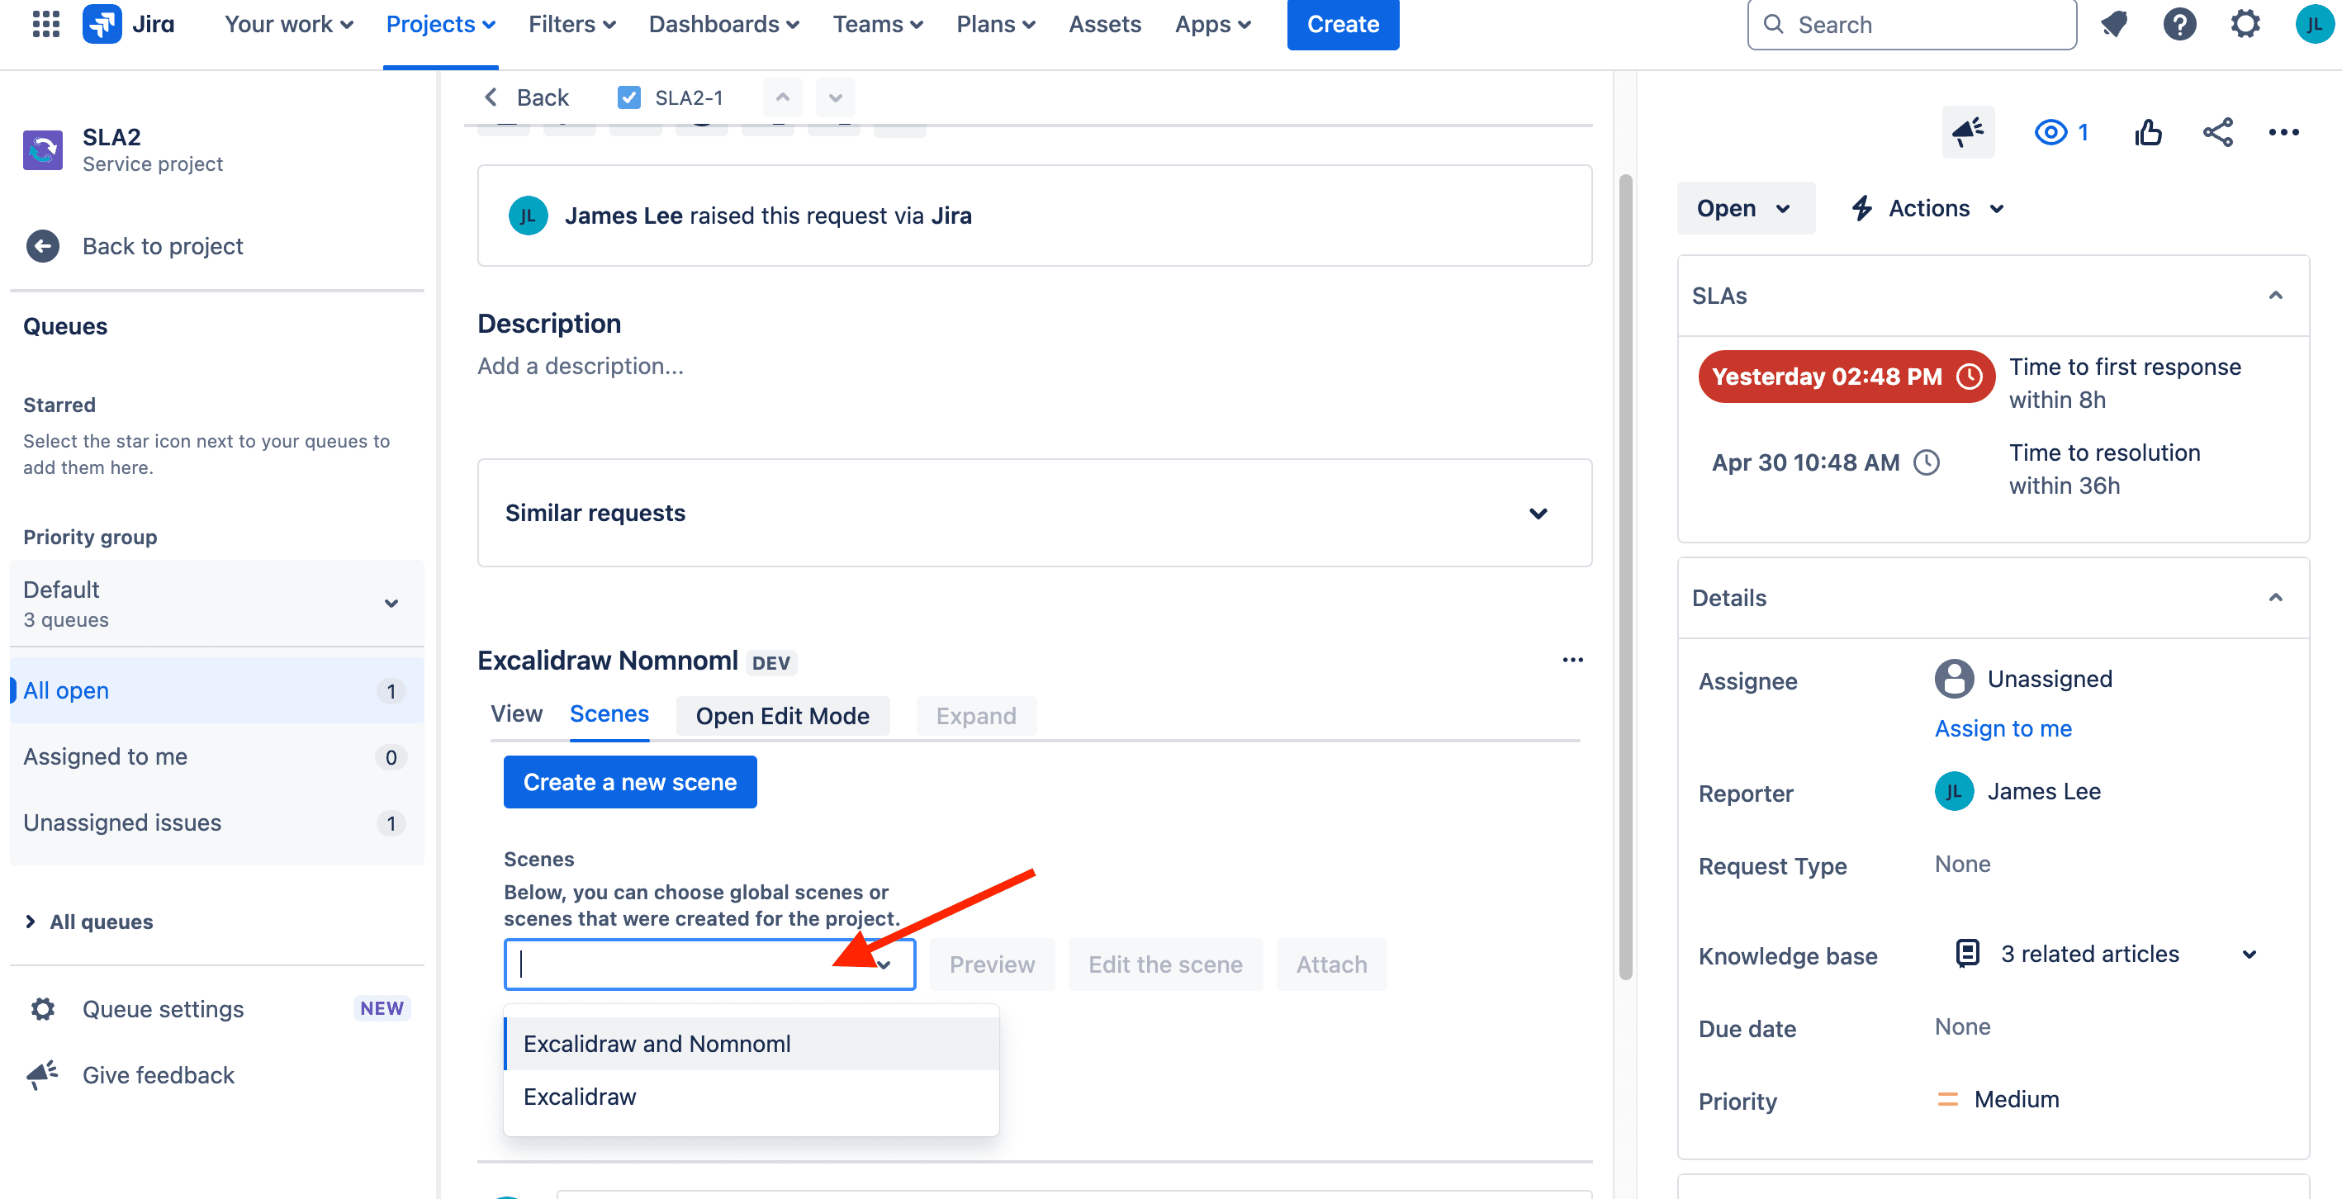Screen dimensions: 2342x1199
Task: Switch to the View tab
Action: (x=516, y=714)
